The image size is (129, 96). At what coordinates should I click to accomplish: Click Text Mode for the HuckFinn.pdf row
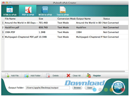[63, 28]
